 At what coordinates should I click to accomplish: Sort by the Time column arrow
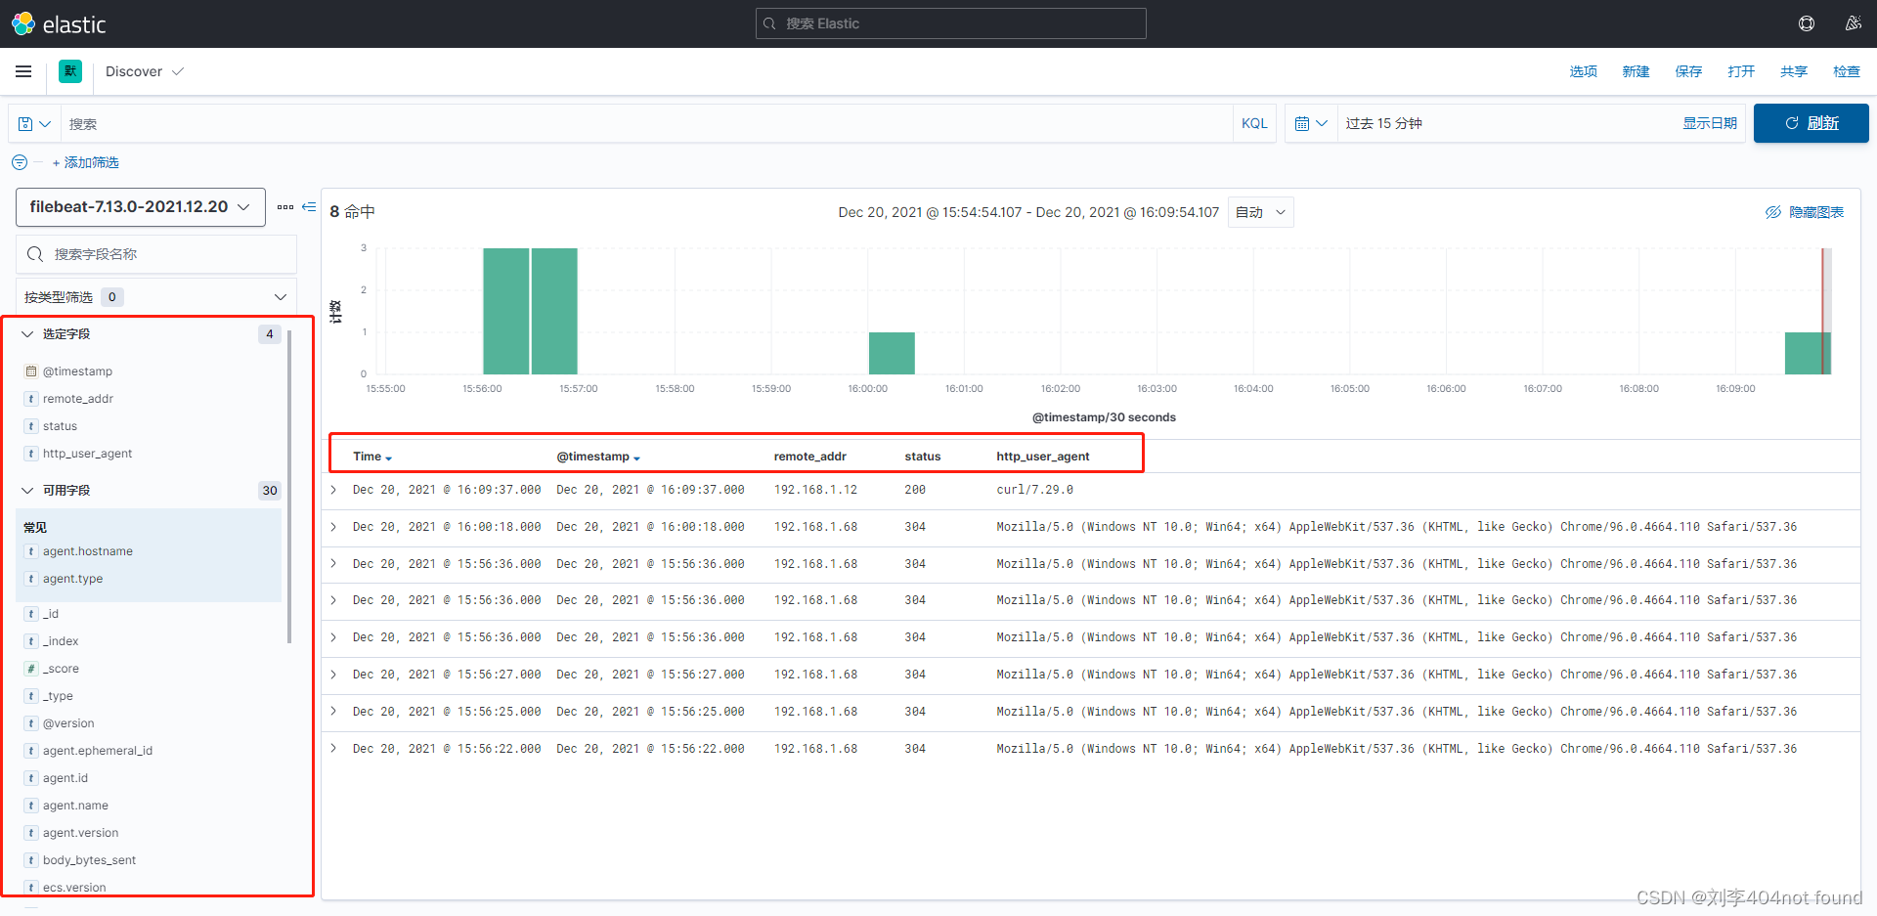point(388,458)
